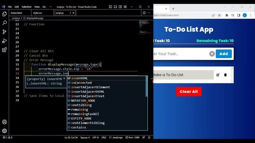The height and width of the screenshot is (143, 255).
Task: Close the script.js tab
Action: (x=73, y=13)
